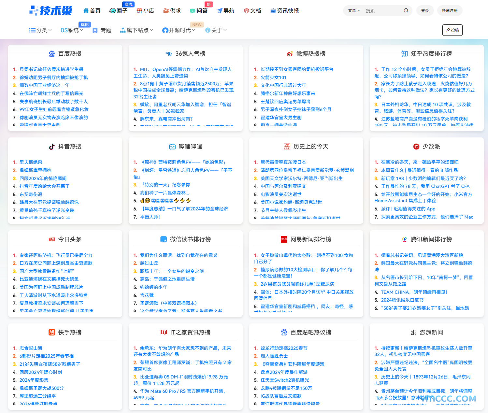Image resolution: width=488 pixels, height=413 pixels.
Task: Open 2岁男孩贪吃贪喝 article in 网易新闻
Action: 297,284
